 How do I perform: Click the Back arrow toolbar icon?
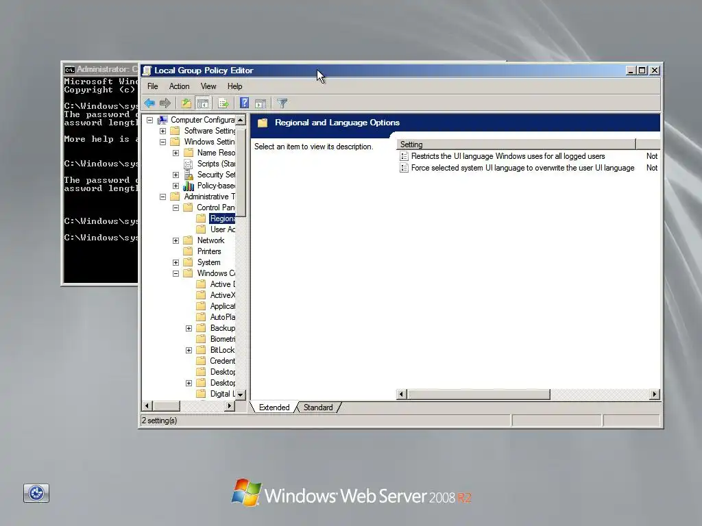click(x=149, y=104)
